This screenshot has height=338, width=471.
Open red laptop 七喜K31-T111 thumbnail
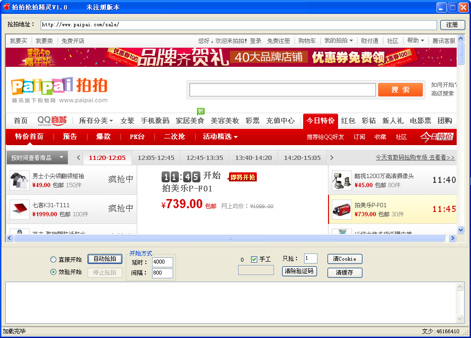(20, 209)
